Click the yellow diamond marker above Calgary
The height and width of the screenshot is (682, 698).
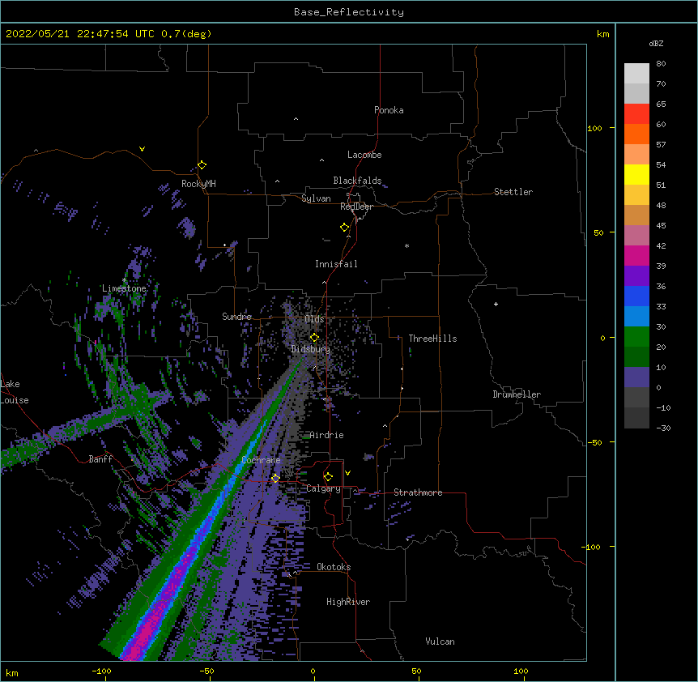click(328, 477)
